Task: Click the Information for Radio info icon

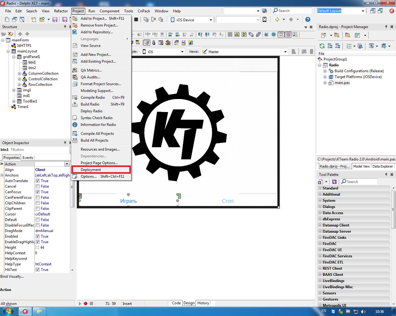Action: point(75,125)
